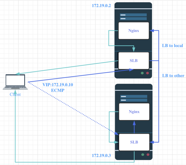This screenshot has width=186, height=165.
Task: Click the green LED on upper server
Action: (x=142, y=73)
